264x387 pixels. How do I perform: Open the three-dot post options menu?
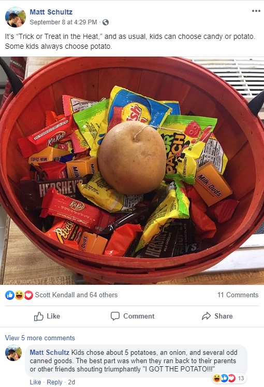[256, 11]
